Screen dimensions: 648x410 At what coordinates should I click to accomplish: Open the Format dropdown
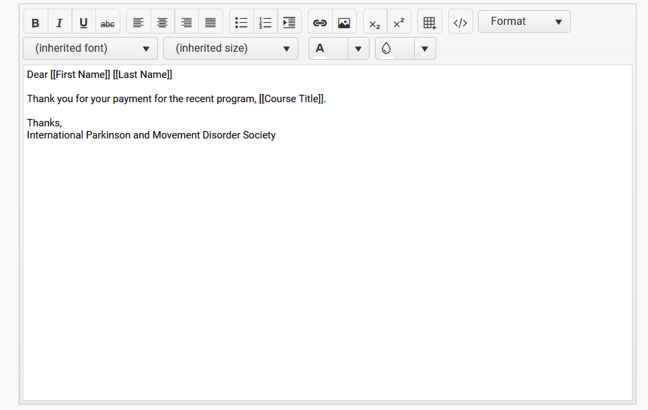coord(524,22)
